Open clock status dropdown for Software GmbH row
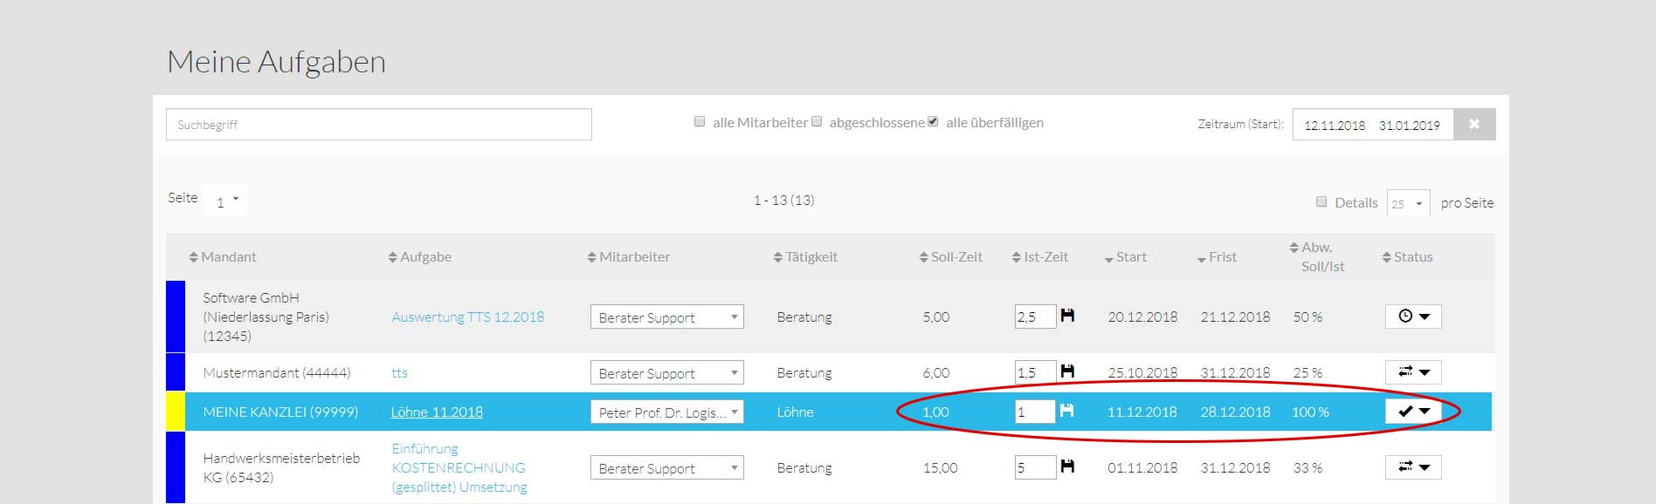Image resolution: width=1656 pixels, height=504 pixels. [x=1413, y=316]
